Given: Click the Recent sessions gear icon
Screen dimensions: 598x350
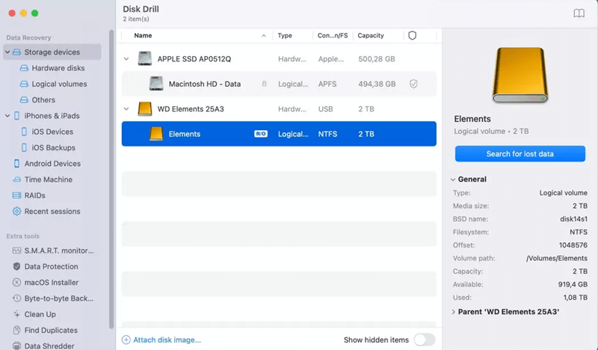Looking at the screenshot, I should 16,211.
